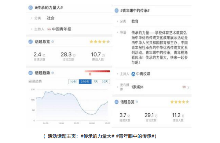This screenshot has height=143, width=220.
Task: Open the info icon next to left 话题总览
Action: coord(52,42)
